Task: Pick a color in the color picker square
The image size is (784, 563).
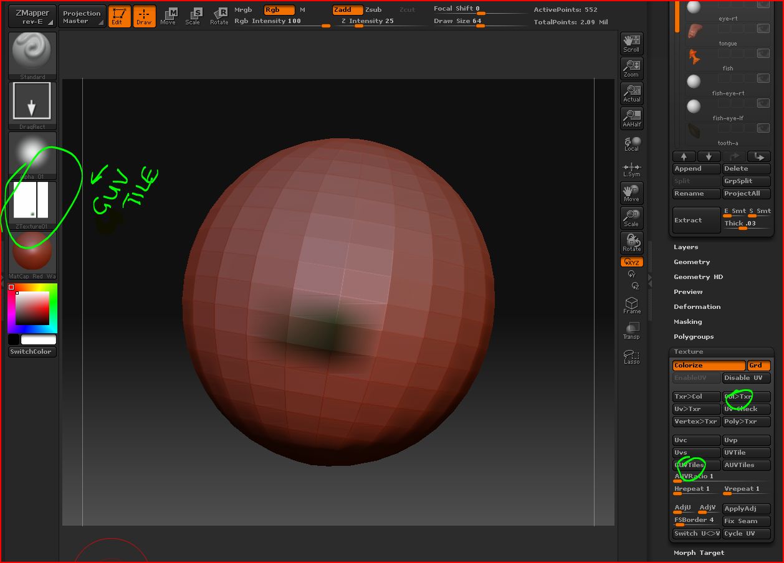Action: click(32, 308)
